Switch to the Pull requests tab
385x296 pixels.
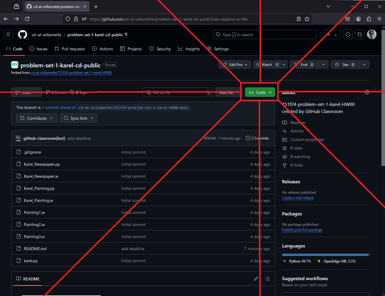pos(70,49)
